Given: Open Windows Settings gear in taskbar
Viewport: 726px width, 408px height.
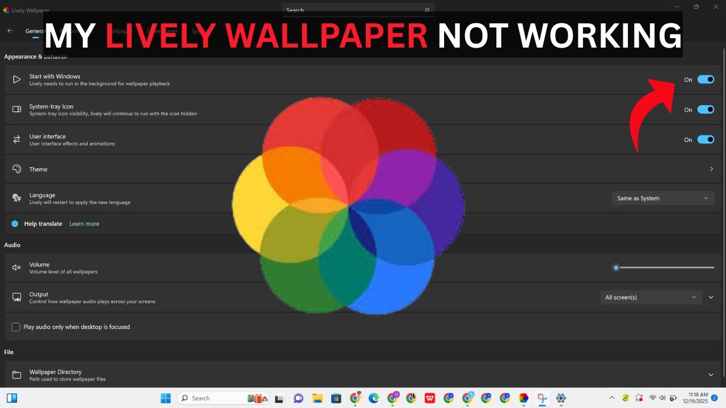Looking at the screenshot, I should coord(561,398).
